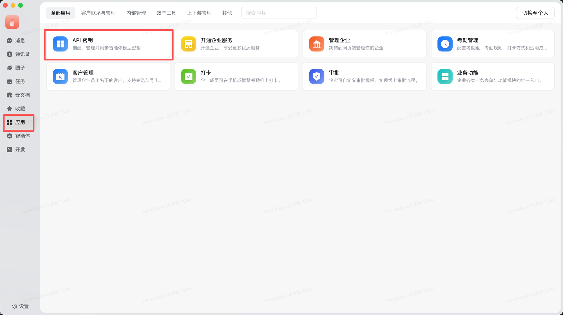This screenshot has height=315, width=563.
Task: Click the 切换至个人 button
Action: point(535,13)
